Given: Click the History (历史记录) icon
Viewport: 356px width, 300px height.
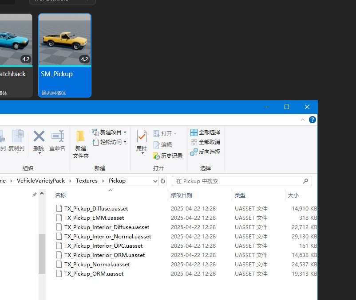Looking at the screenshot, I should click(x=168, y=156).
